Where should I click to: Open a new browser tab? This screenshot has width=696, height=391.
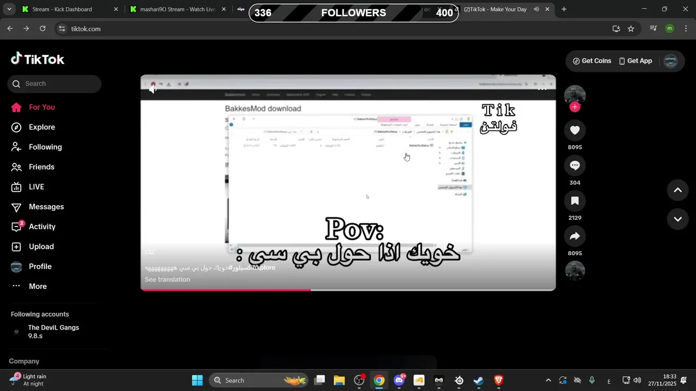coord(564,9)
